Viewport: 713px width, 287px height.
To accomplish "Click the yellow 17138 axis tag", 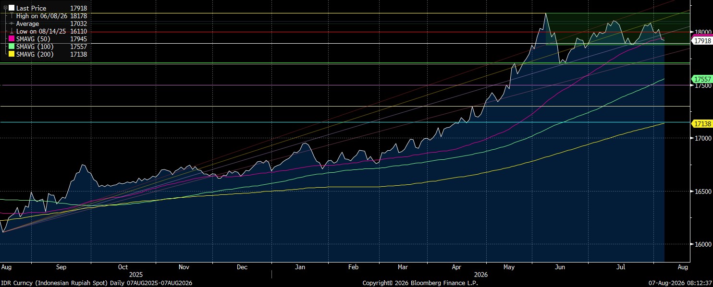I will pos(702,124).
